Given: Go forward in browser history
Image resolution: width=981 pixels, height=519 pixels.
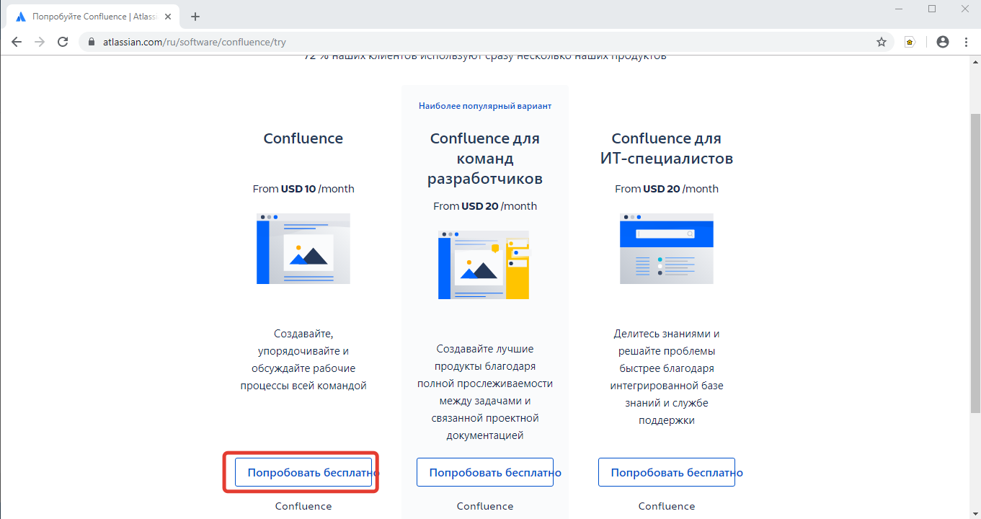Looking at the screenshot, I should 40,42.
